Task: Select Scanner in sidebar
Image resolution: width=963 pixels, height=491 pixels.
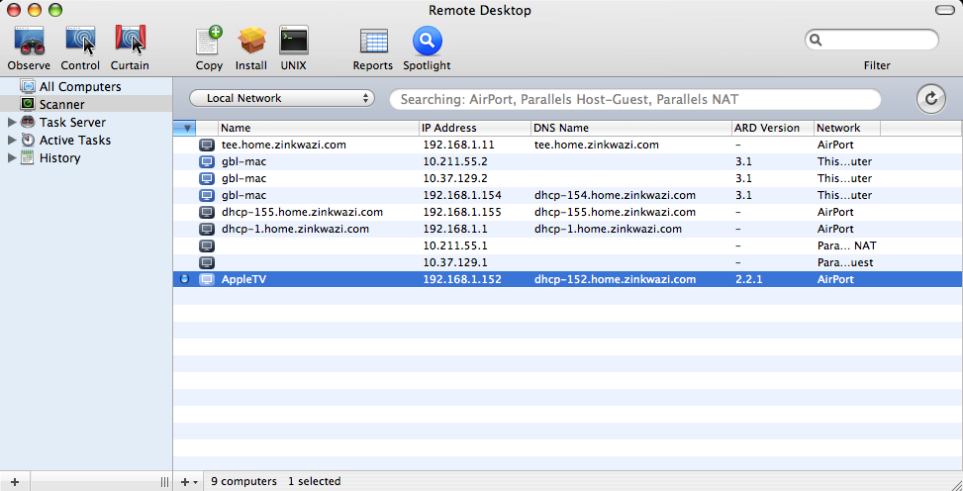Action: coord(62,105)
